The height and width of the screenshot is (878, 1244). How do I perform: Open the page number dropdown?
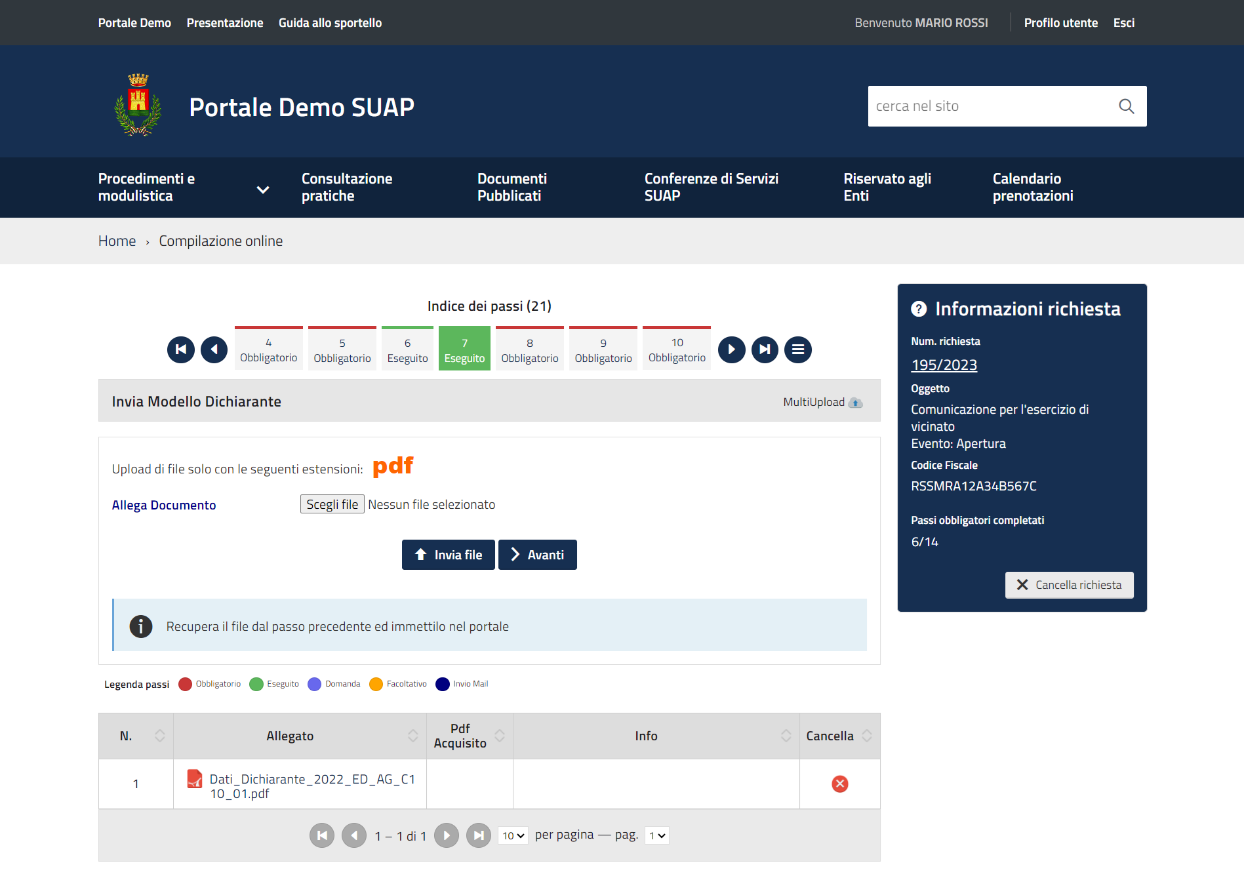(656, 835)
